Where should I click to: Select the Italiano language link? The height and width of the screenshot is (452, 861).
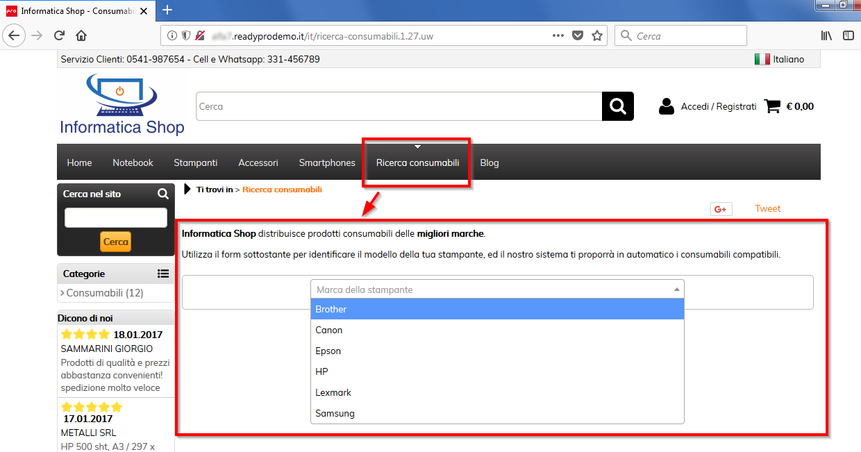[789, 60]
